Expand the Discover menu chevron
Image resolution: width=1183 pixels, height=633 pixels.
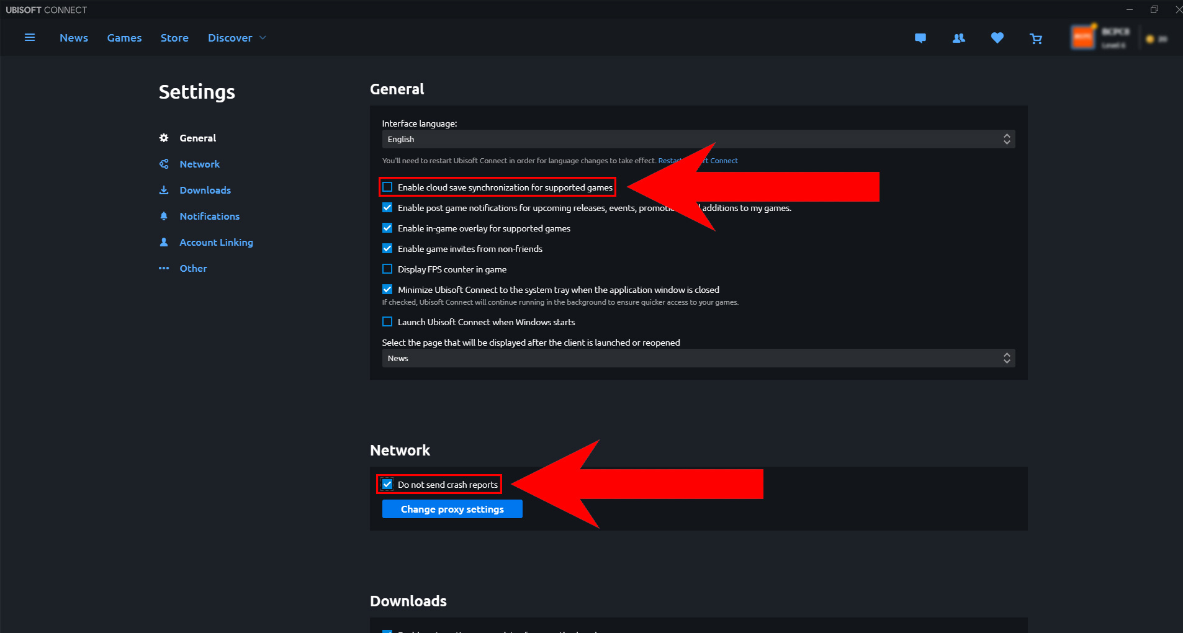point(263,38)
